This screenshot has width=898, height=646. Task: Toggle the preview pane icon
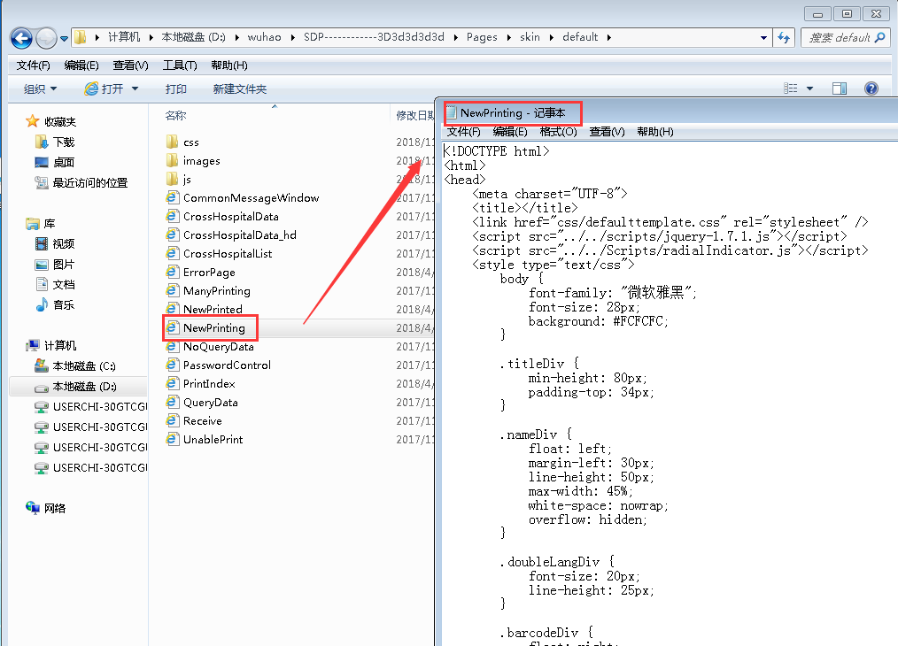pyautogui.click(x=840, y=88)
